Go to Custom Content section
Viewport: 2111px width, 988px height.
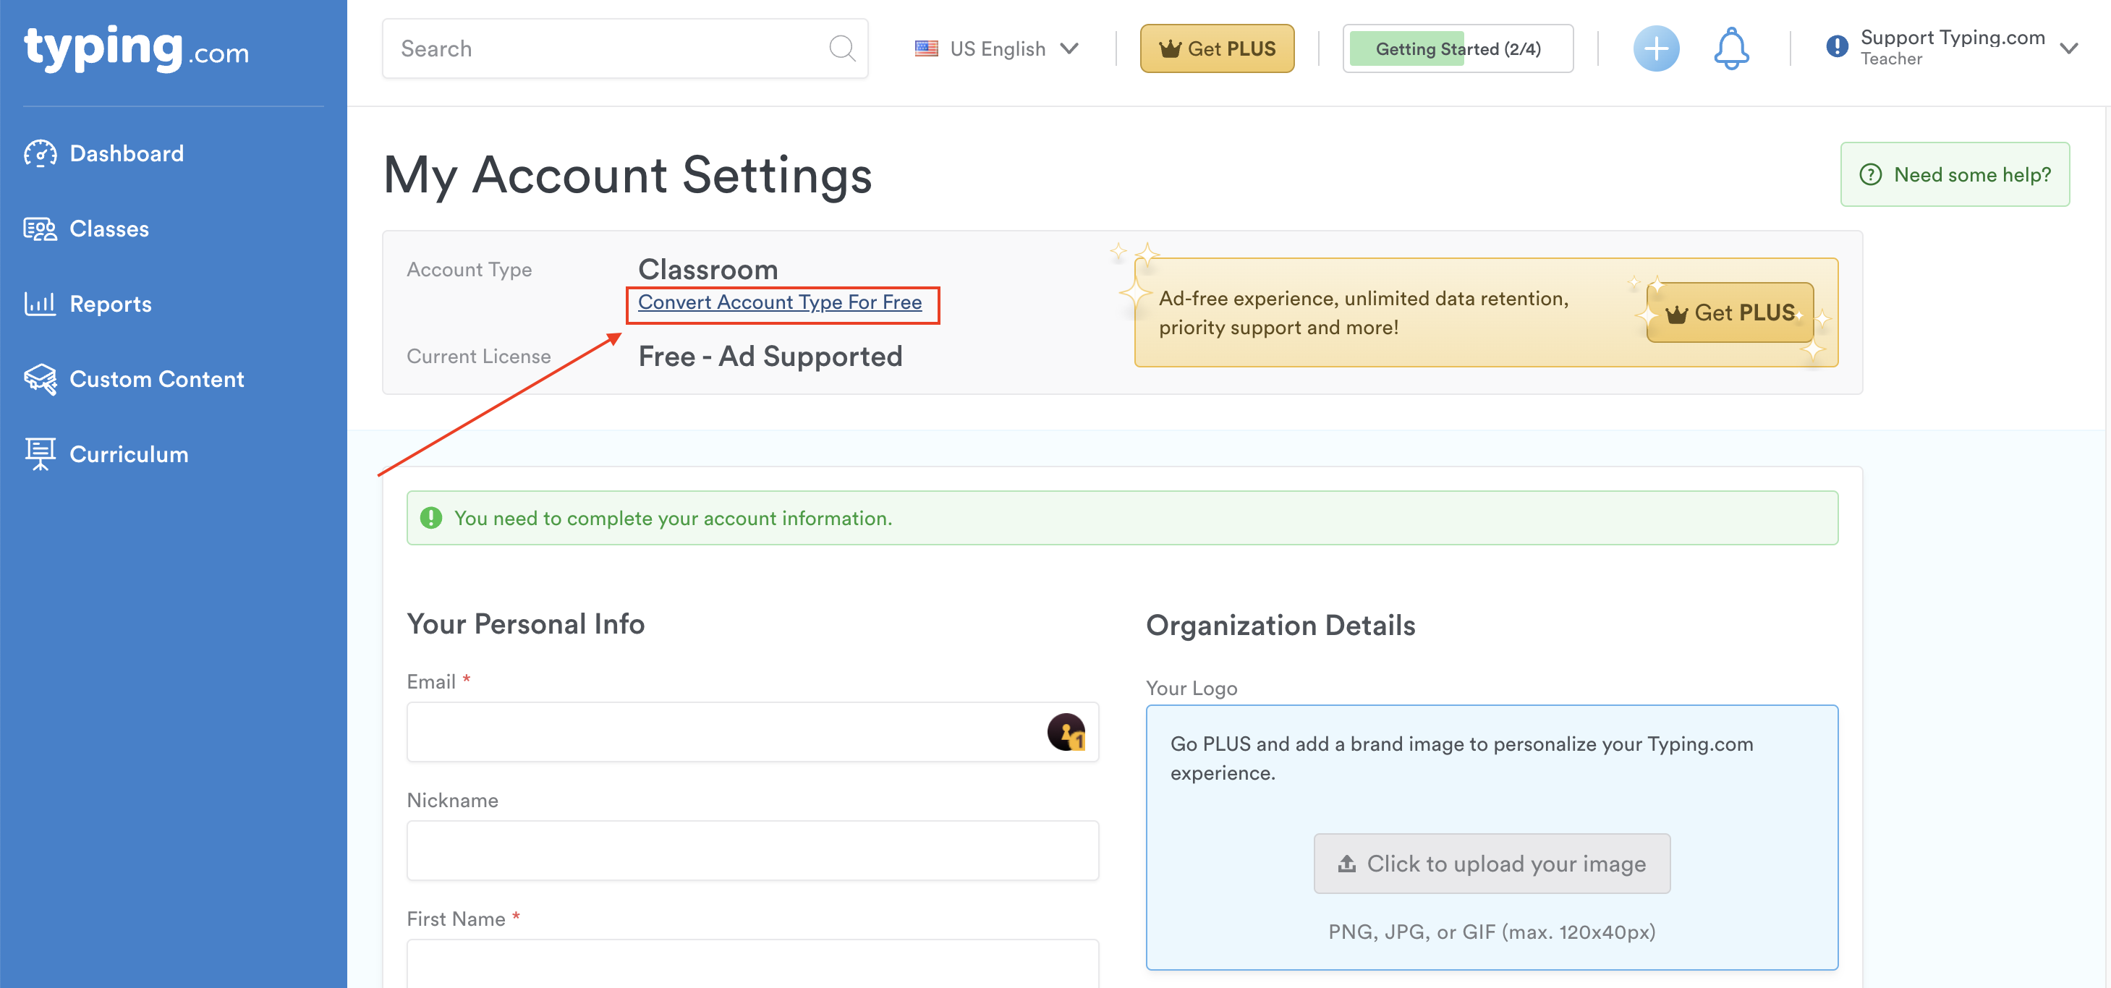[156, 379]
